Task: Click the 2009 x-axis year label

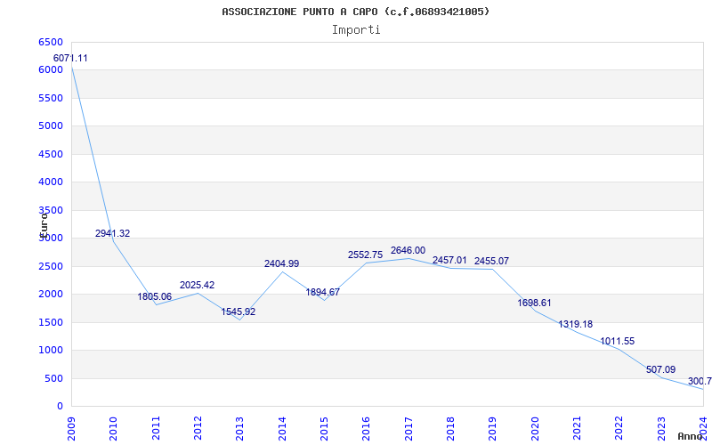Action: tap(71, 429)
